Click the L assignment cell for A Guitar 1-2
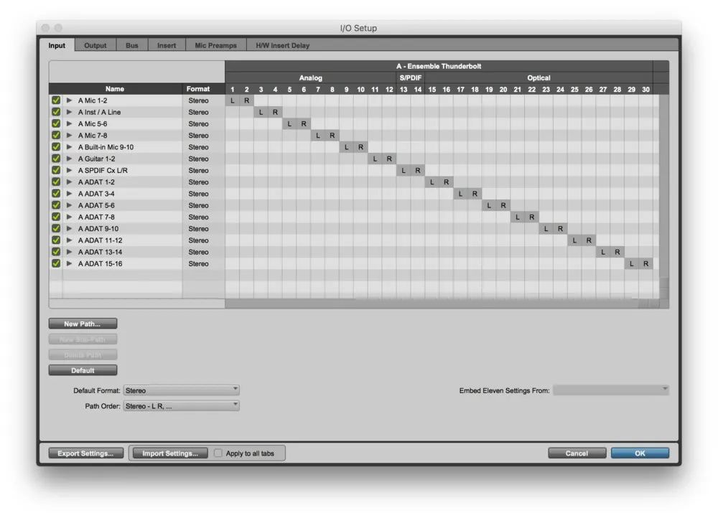The width and height of the screenshot is (718, 518). coord(375,159)
